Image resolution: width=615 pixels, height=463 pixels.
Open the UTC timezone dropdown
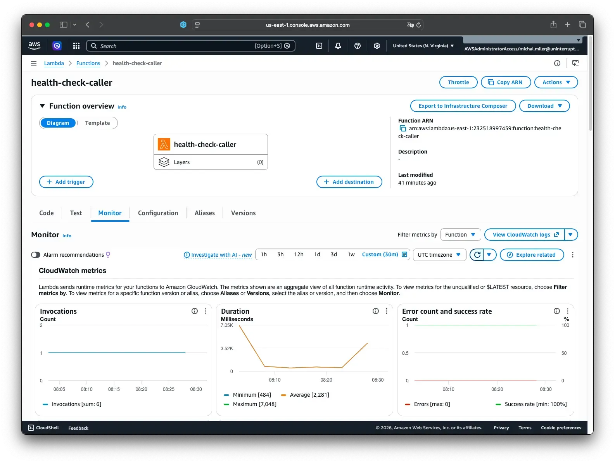click(x=439, y=255)
